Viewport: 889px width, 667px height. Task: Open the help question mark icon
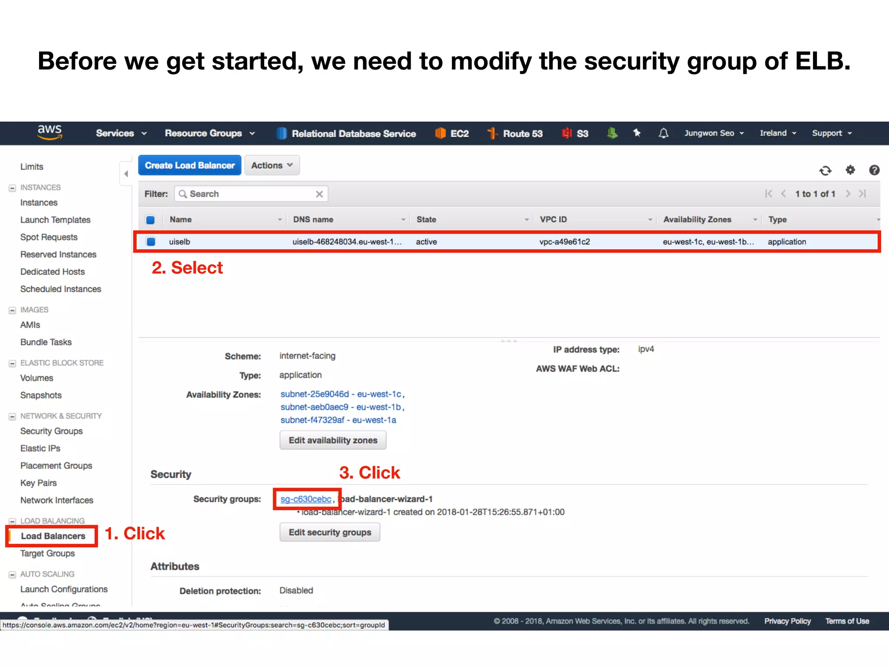(874, 170)
